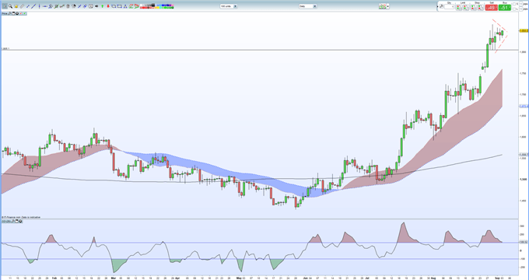The width and height of the screenshot is (529, 280).
Task: Open the Price panel label menu
Action: 5,13
